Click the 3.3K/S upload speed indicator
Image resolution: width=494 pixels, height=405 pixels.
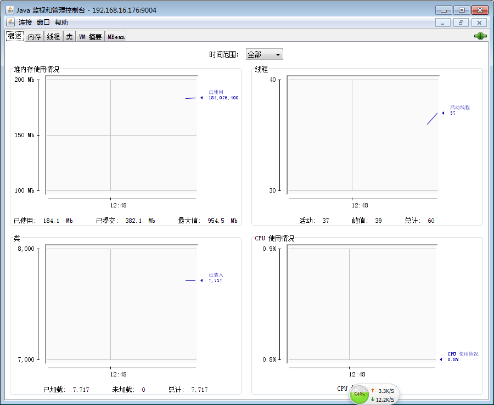[383, 391]
